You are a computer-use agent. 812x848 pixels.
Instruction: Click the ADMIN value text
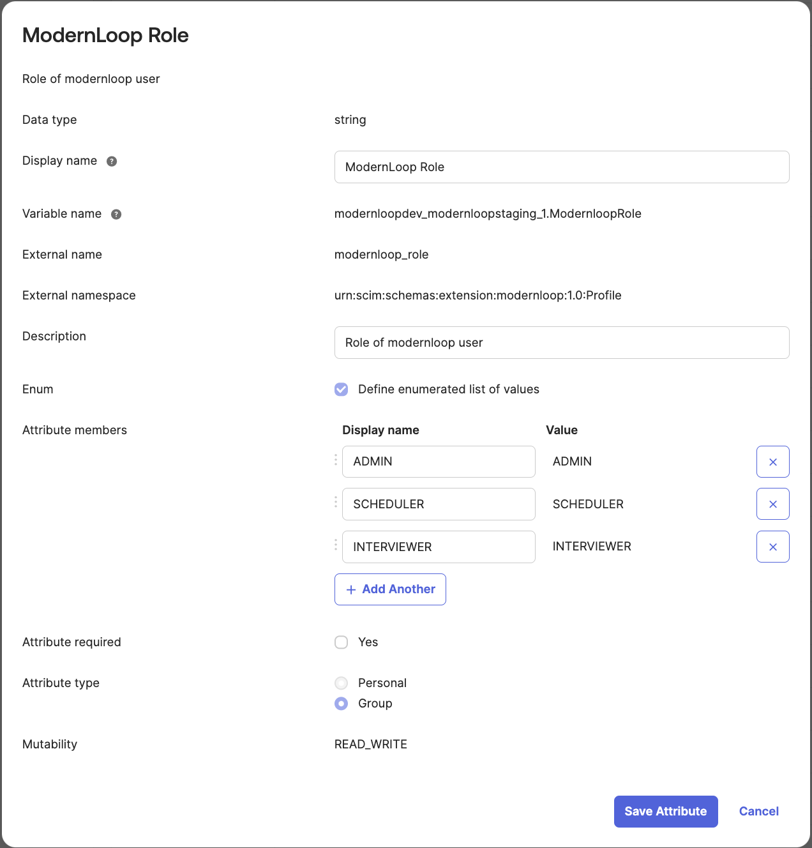(x=572, y=462)
